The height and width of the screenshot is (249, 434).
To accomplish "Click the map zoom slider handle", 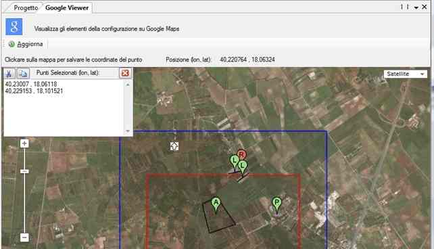I will tap(24, 171).
